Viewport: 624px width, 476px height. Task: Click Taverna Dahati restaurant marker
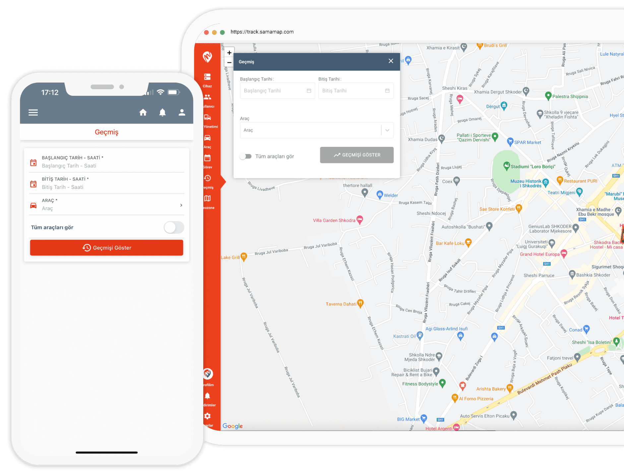click(x=360, y=303)
